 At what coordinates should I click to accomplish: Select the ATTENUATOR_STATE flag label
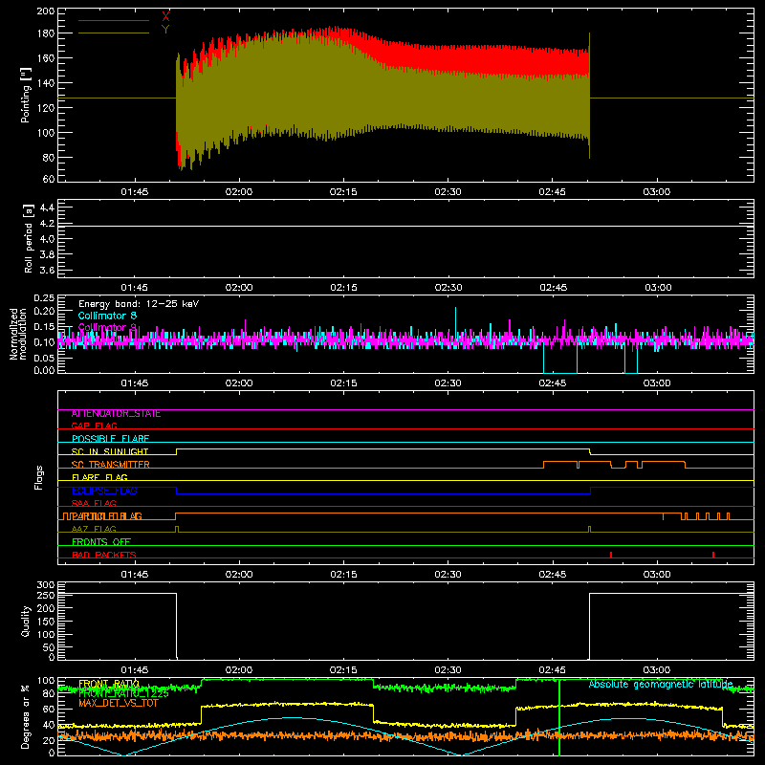click(x=116, y=414)
